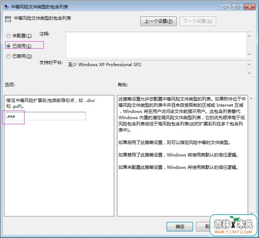Image resolution: width=259 pixels, height=238 pixels.
Task: Click the 上一个设置(P) button
Action: pos(158,21)
